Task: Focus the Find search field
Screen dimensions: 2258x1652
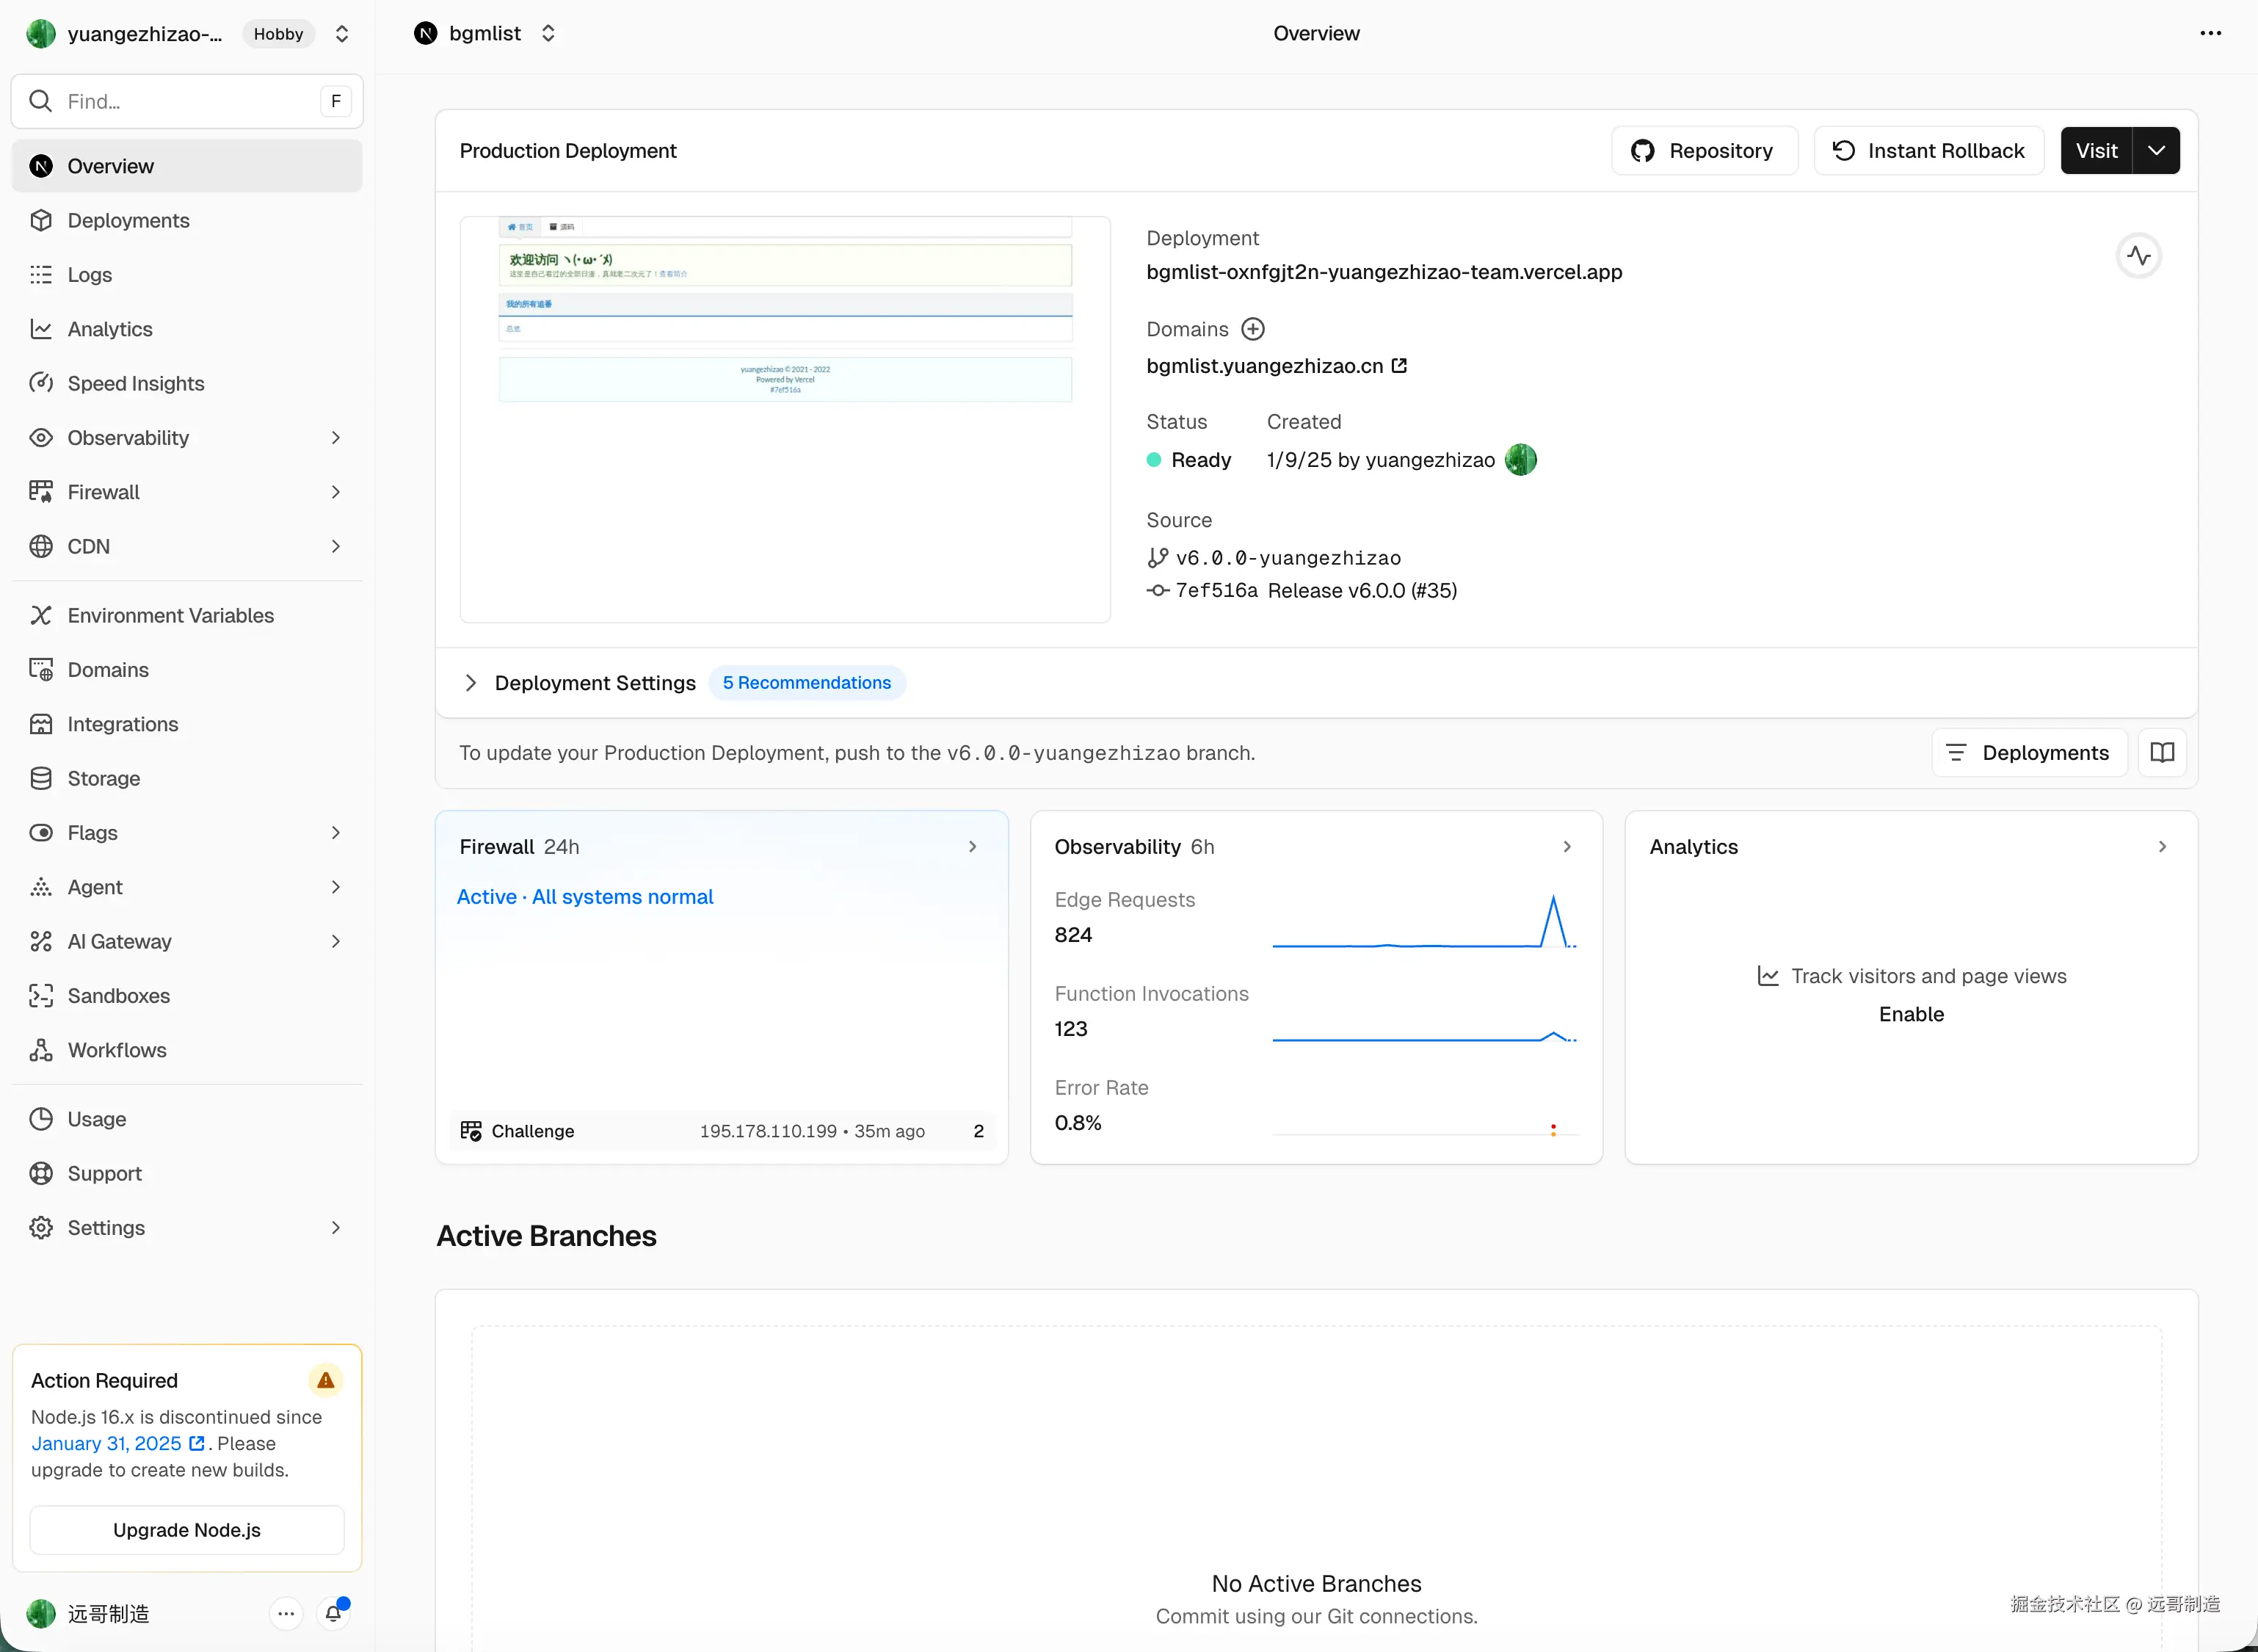Action: tap(187, 101)
